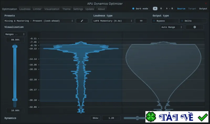
Task: Show the Source view
Action: 181,9
